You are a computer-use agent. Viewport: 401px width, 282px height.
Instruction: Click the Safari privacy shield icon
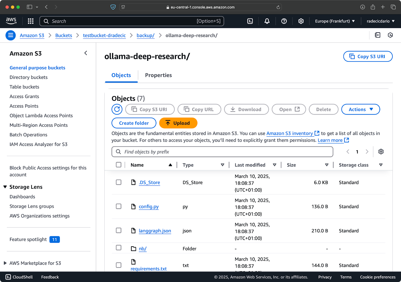point(113,7)
